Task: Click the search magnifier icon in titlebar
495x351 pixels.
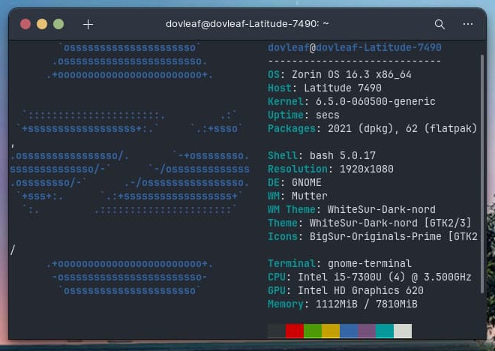Action: tap(439, 24)
